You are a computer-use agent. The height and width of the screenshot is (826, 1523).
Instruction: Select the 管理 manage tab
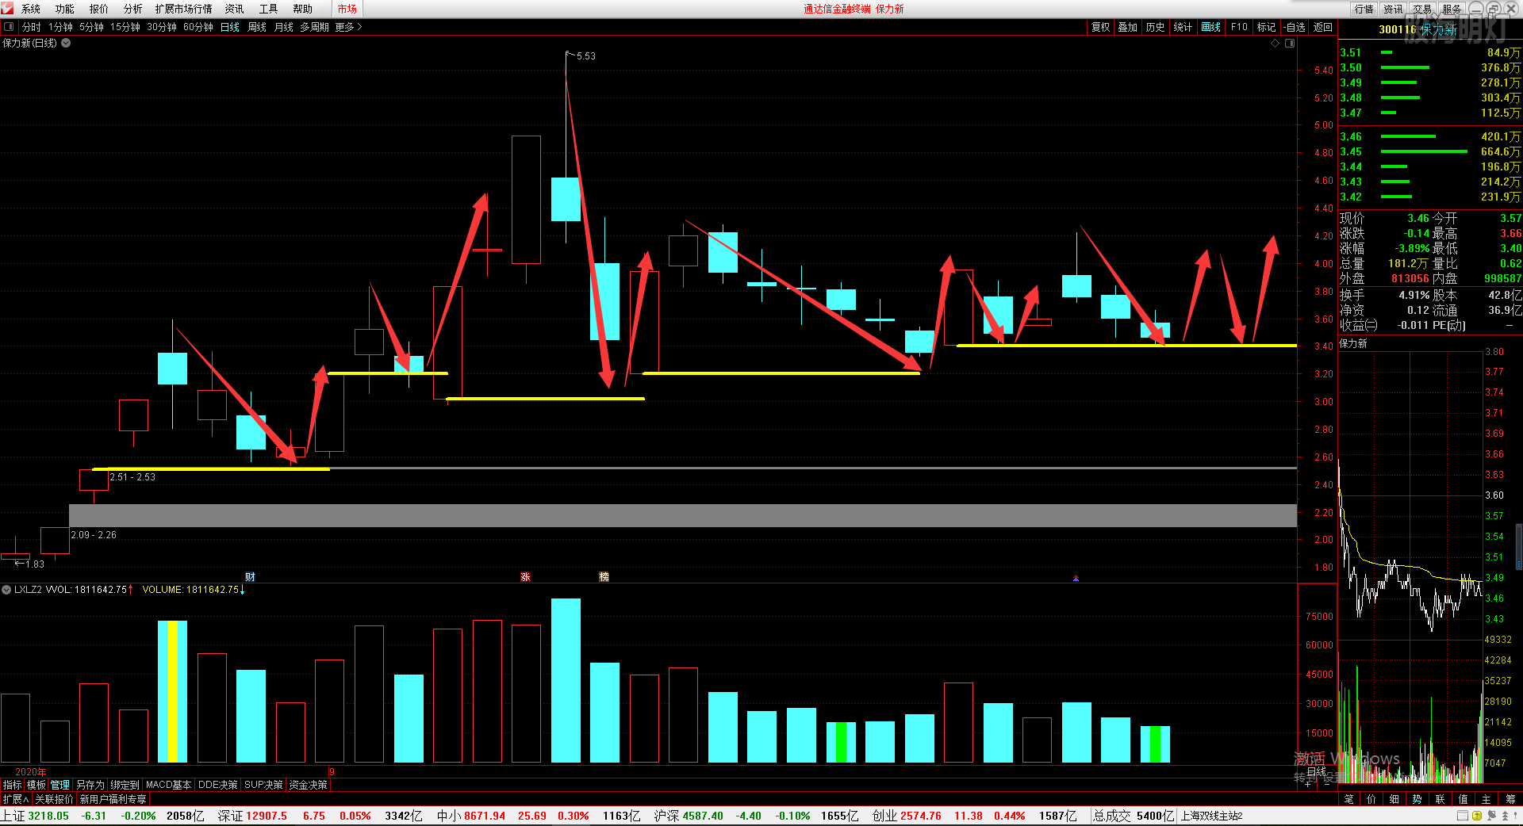(x=60, y=785)
